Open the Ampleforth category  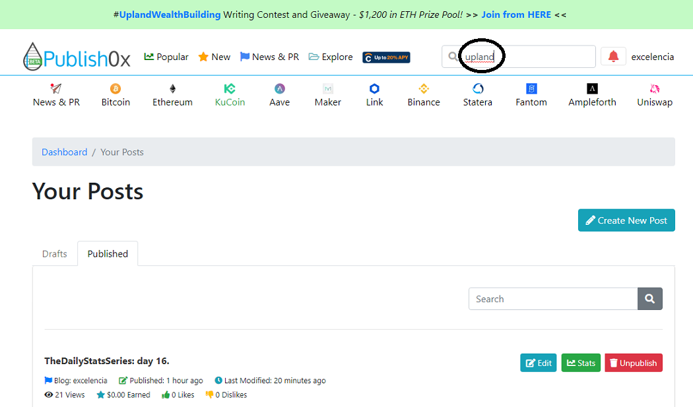(x=592, y=95)
